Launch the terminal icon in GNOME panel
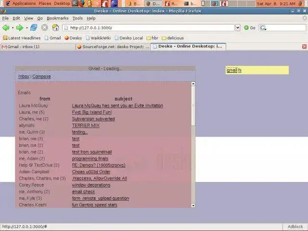 (x=75, y=3)
